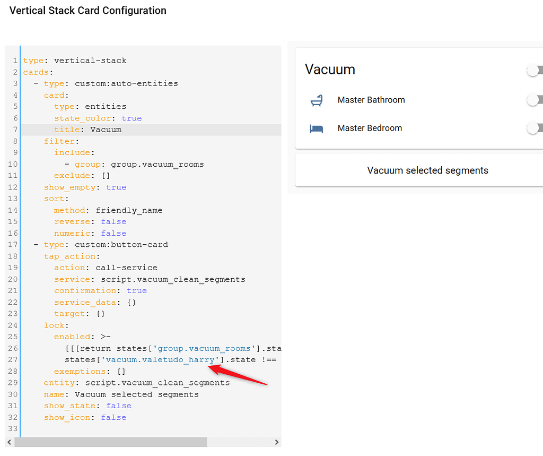Enable the Master Bathroom toggle switch
Image resolution: width=543 pixels, height=456 pixels.
click(534, 100)
